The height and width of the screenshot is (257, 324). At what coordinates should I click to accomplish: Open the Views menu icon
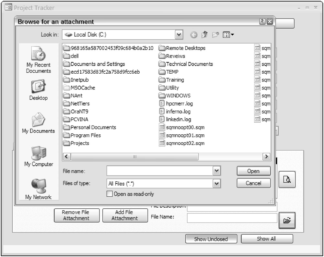228,35
